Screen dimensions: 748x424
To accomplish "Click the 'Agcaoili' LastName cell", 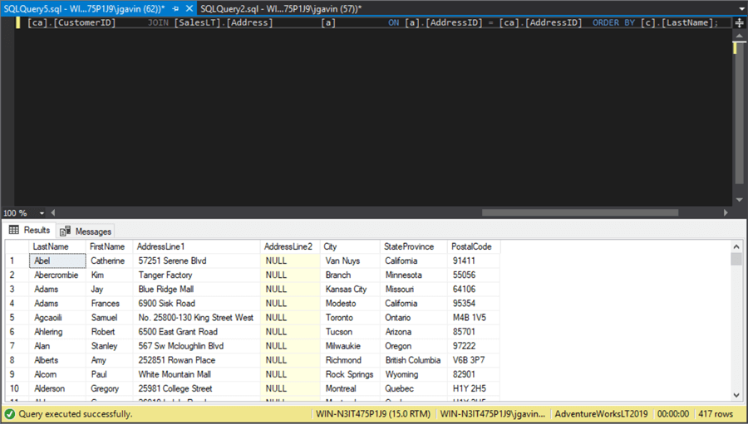I will tap(57, 317).
